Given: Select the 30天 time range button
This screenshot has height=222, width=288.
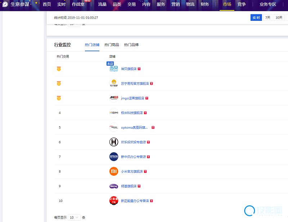Looking at the screenshot, I should [279, 18].
